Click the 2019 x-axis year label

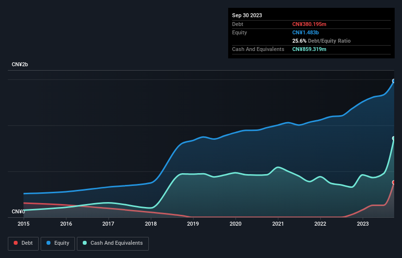[193, 224]
